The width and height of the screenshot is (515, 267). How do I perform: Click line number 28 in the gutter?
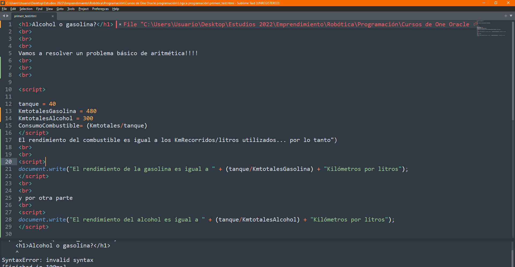[8, 220]
